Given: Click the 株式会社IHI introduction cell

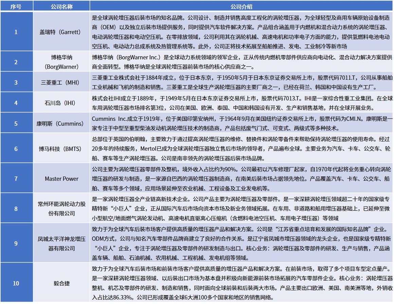Looking at the screenshot, I should pos(241,102).
